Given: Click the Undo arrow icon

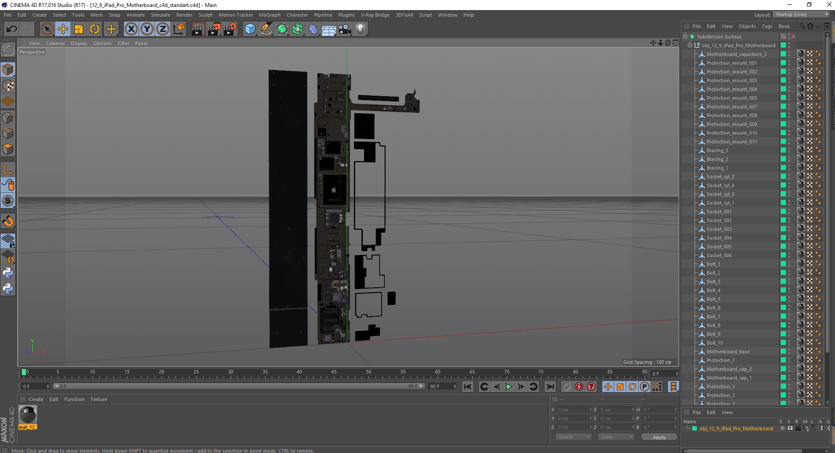Looking at the screenshot, I should [12, 29].
